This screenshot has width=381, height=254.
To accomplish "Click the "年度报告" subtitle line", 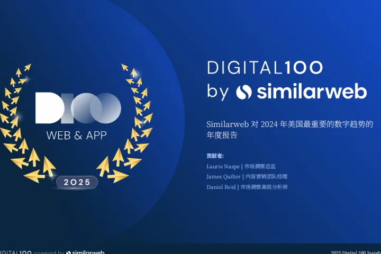I will click(222, 135).
